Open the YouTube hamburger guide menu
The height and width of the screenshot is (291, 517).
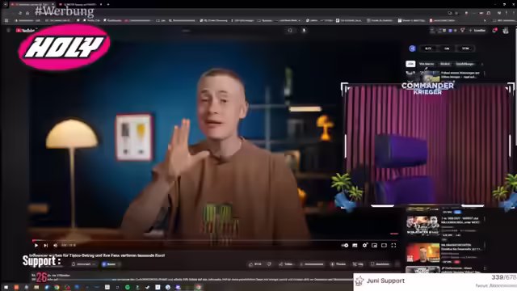click(8, 31)
